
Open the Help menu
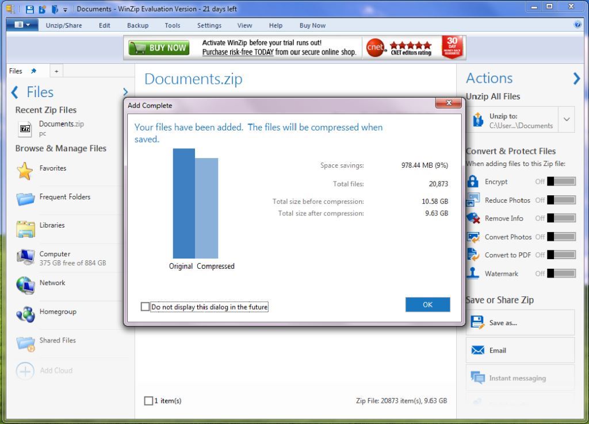[276, 25]
